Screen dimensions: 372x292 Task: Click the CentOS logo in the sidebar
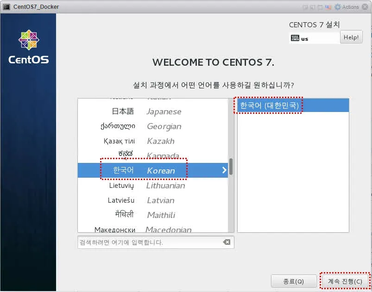click(x=29, y=47)
